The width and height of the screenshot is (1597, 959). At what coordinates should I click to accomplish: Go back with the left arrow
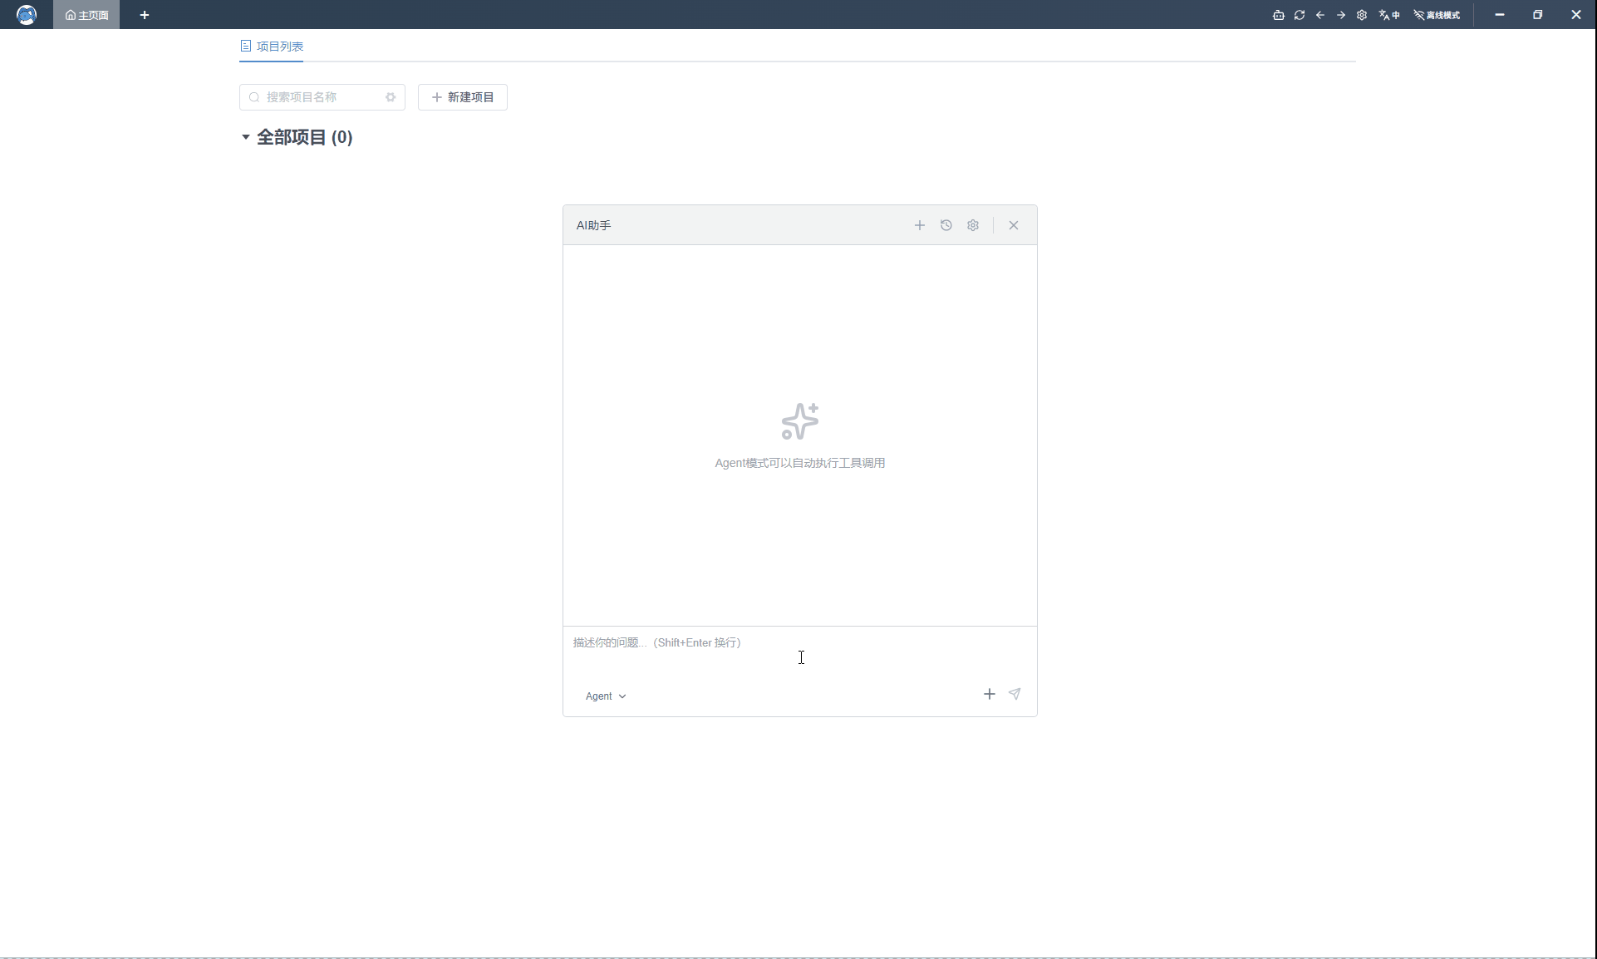pyautogui.click(x=1320, y=15)
